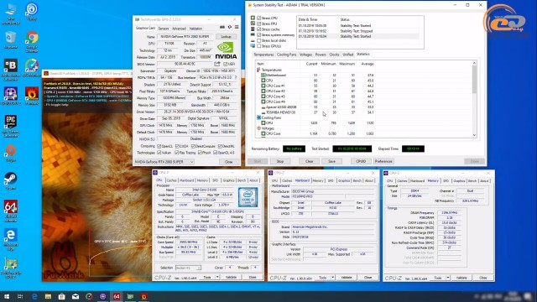Click the GPU-Z refresh icon

pos(230,27)
